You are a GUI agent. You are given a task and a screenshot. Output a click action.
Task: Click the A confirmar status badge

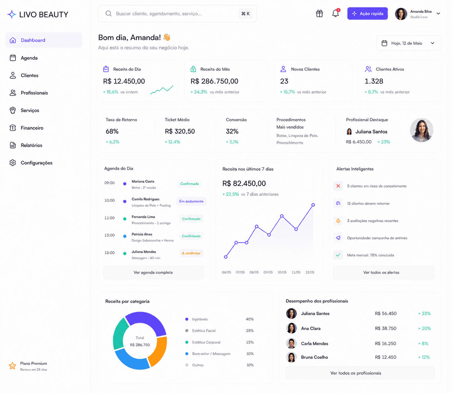tap(191, 253)
